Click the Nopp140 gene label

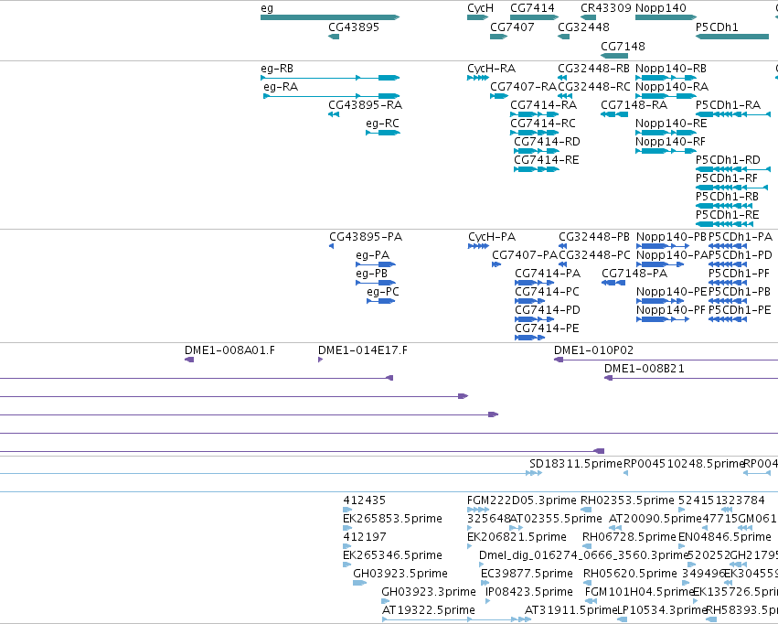tap(661, 8)
